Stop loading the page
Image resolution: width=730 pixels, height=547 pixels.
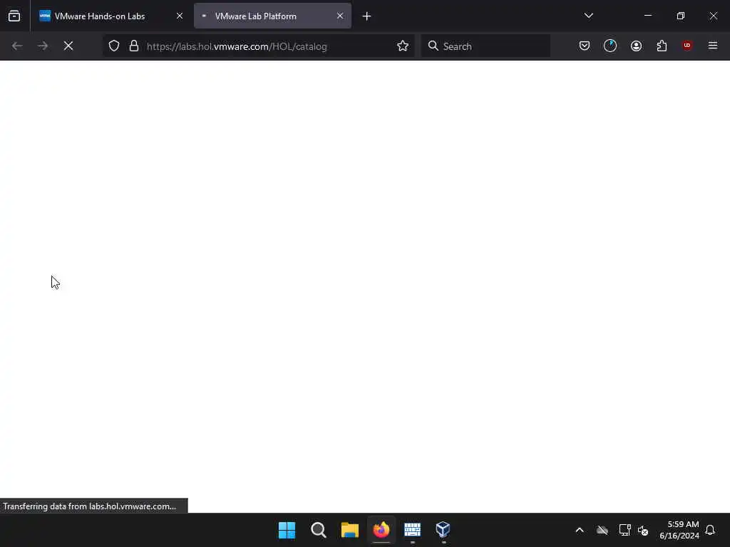68,46
